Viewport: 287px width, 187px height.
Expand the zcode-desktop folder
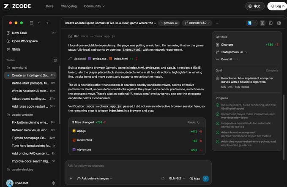pos(20,170)
